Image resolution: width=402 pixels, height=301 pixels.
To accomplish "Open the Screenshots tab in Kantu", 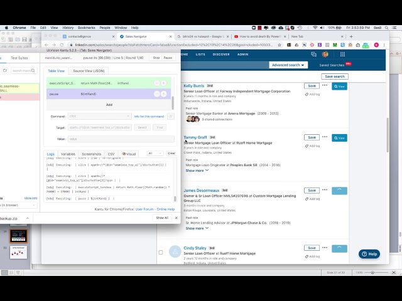I will (91, 154).
